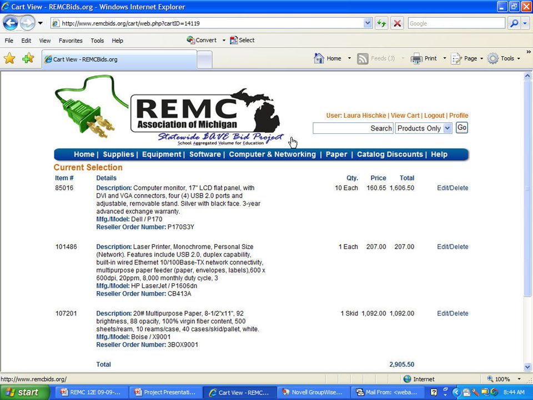Screen dimensions: 533x400
Task: Click the magnifier search icon
Action: coord(514,23)
